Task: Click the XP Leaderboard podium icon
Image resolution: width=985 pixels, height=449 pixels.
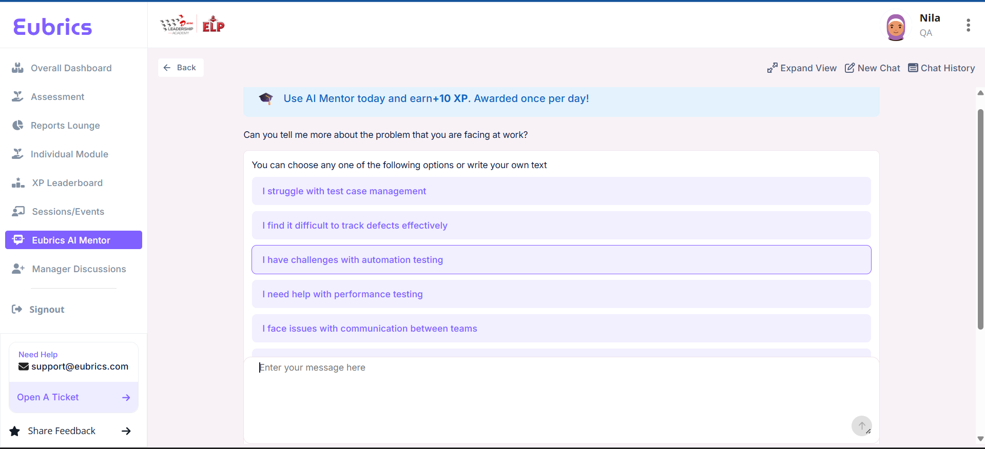Action: click(18, 182)
